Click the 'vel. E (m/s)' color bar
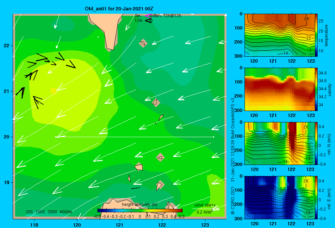This screenshot has width=335, height=228. point(316,197)
